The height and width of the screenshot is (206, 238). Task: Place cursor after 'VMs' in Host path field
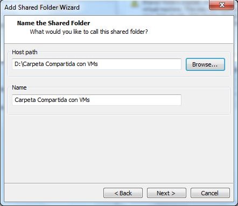pyautogui.click(x=98, y=64)
